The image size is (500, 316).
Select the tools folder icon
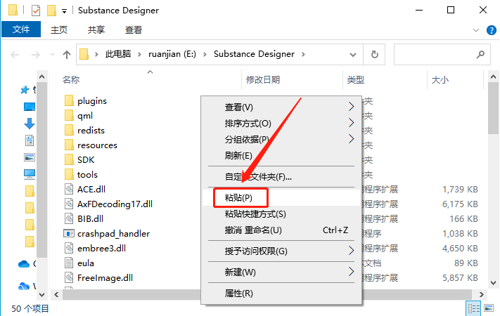pyautogui.click(x=69, y=174)
